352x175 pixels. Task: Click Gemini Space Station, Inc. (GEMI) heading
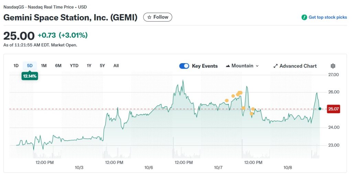point(70,17)
